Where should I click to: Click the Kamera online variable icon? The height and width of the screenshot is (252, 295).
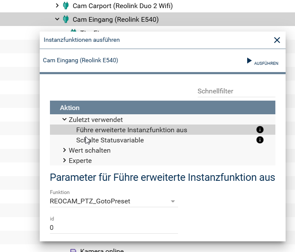coord(73,250)
